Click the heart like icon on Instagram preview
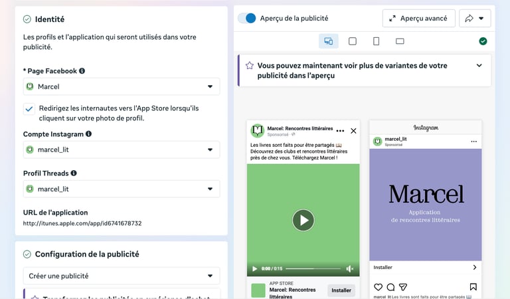This screenshot has height=299, width=510. [x=378, y=287]
